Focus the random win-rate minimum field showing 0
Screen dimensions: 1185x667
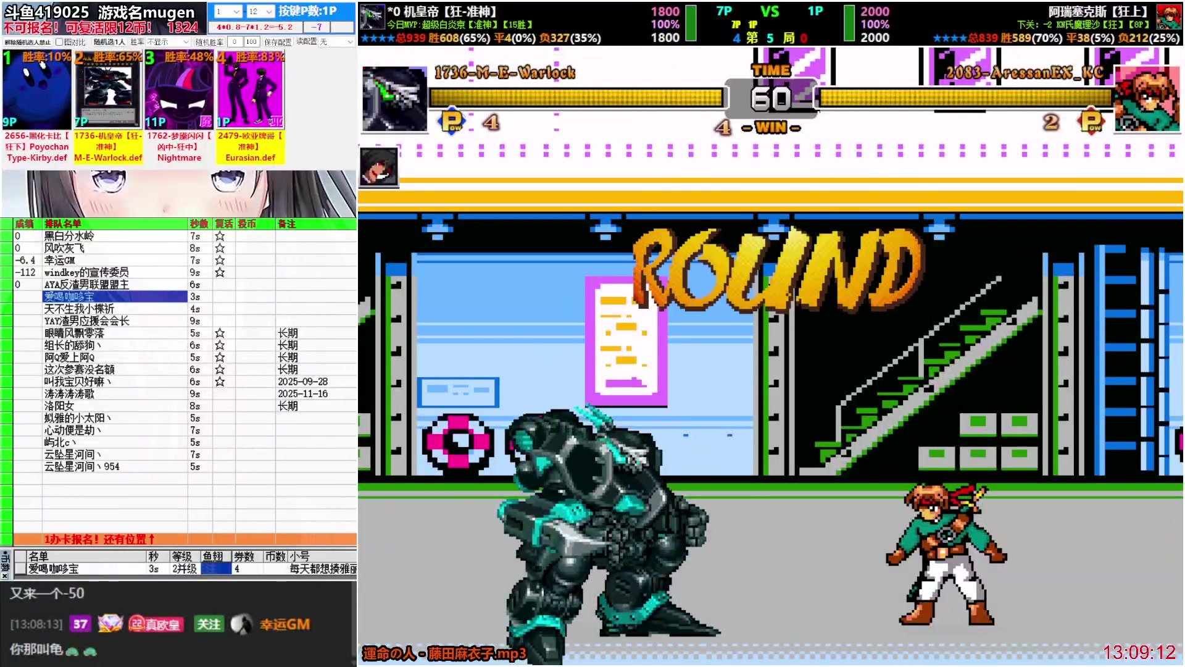pos(235,42)
